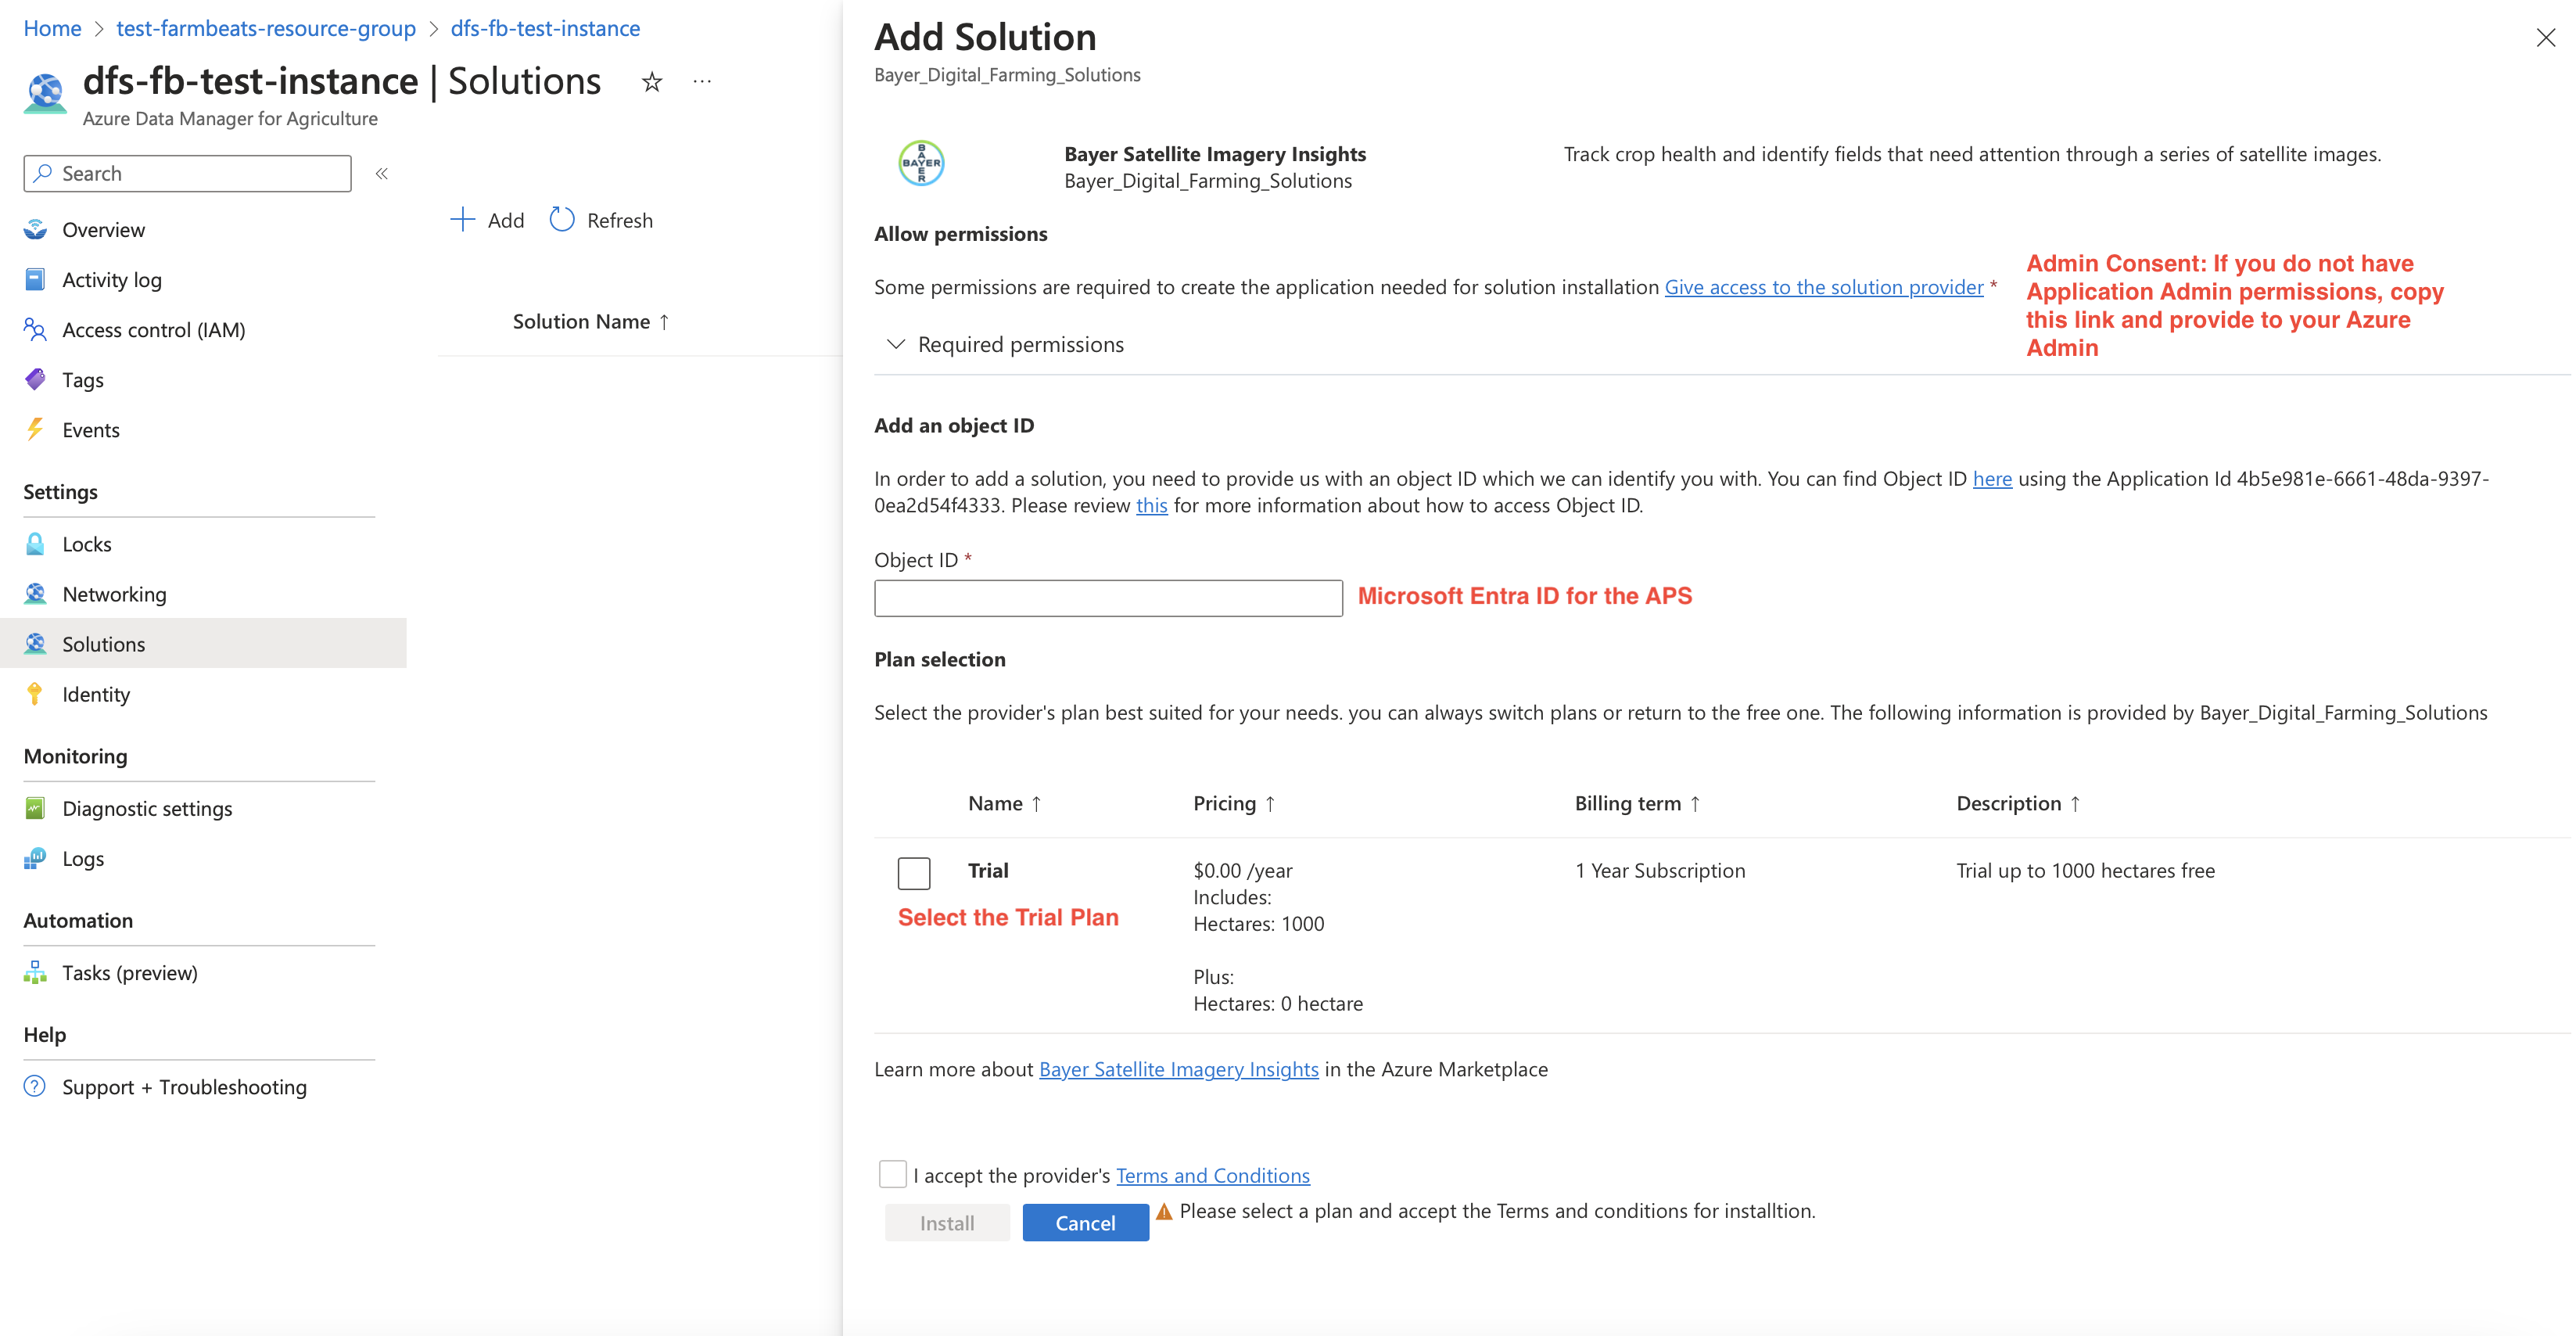
Task: Click the Access control (IAM) people icon
Action: click(x=35, y=330)
